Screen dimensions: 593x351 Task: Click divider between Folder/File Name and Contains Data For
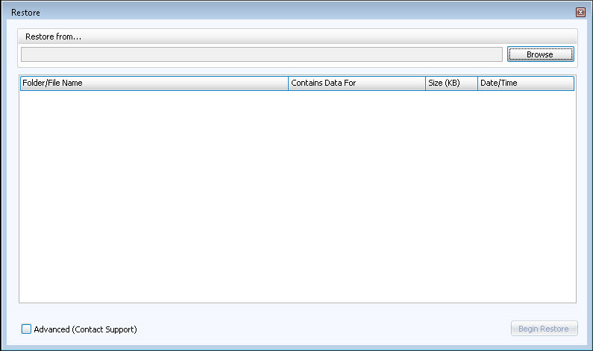[288, 83]
